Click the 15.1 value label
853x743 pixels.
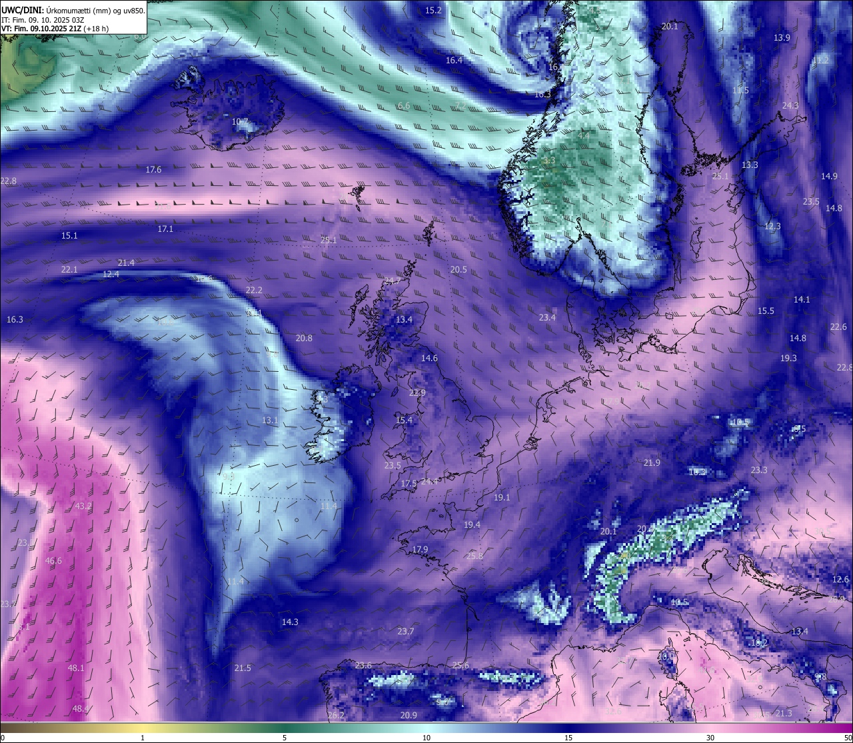coord(69,235)
